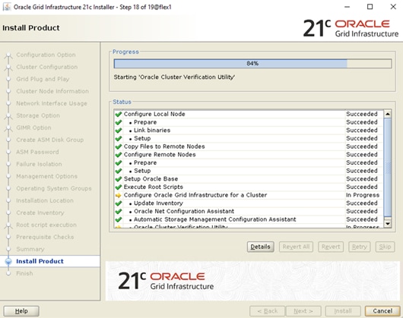Screen dimensions: 403x318
Task: Select ASM Password step in sidebar
Action: [x=37, y=152]
